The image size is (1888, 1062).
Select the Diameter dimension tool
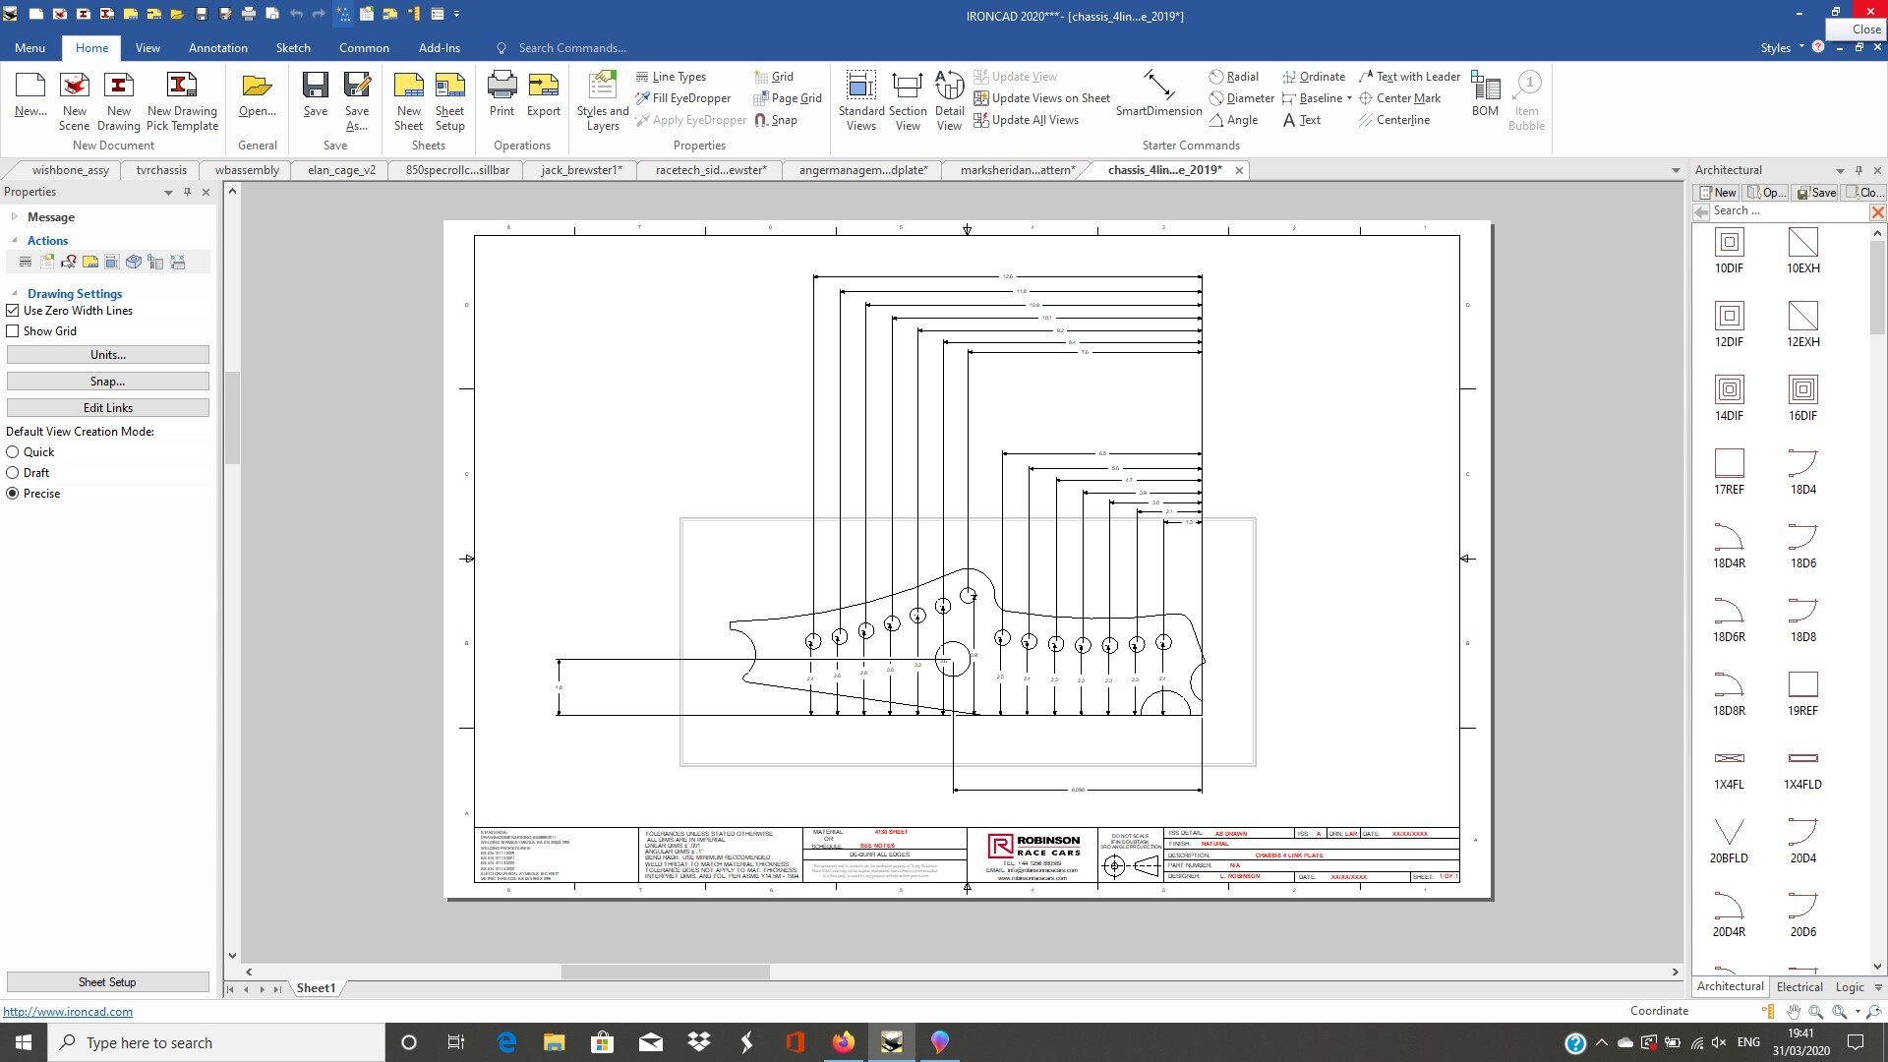(x=1241, y=98)
